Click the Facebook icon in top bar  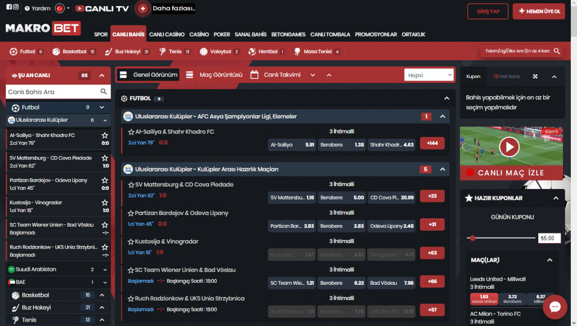[x=9, y=8]
